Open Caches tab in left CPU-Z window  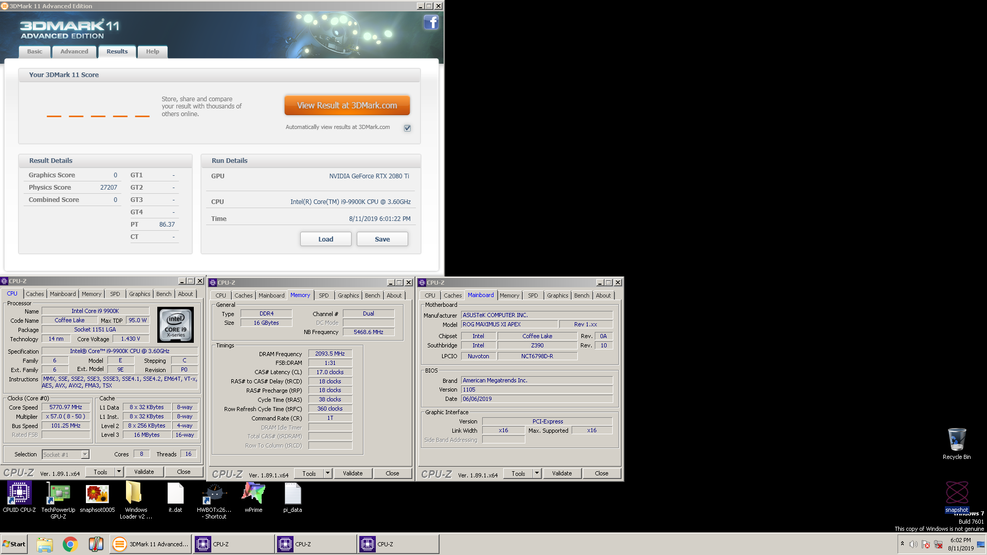(x=35, y=294)
